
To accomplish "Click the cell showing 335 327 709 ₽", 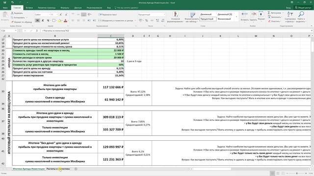I will click(111, 130).
